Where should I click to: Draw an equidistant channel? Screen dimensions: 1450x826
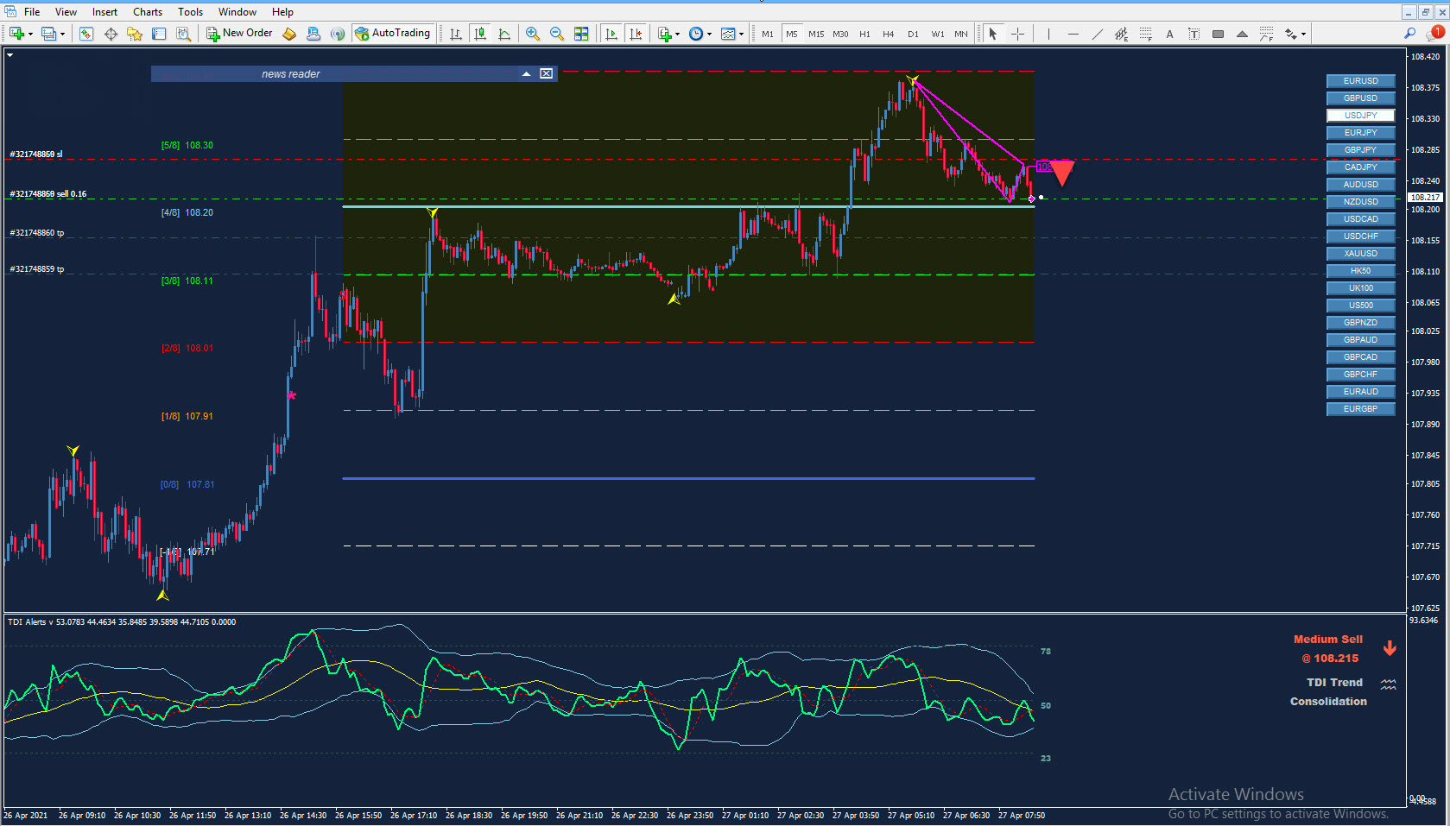tap(1121, 34)
